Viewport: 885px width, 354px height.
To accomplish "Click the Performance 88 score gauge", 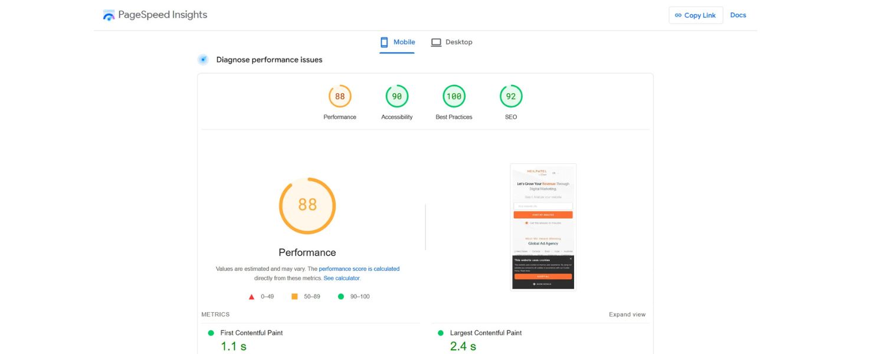I will tap(307, 205).
